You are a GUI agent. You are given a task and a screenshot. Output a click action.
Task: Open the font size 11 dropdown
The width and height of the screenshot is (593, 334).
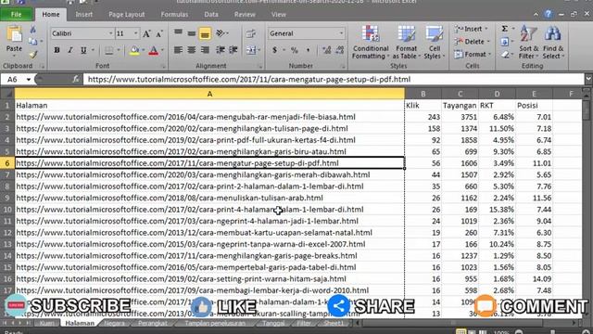136,33
